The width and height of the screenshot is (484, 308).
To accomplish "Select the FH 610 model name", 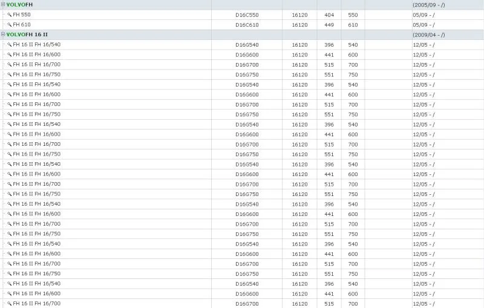I will 22,25.
